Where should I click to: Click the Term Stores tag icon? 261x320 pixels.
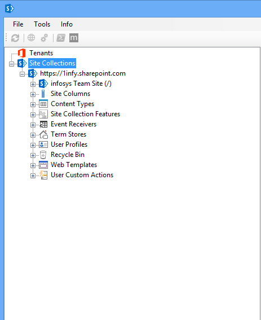(43, 134)
